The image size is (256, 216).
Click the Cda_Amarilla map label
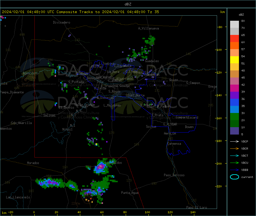[21, 123]
